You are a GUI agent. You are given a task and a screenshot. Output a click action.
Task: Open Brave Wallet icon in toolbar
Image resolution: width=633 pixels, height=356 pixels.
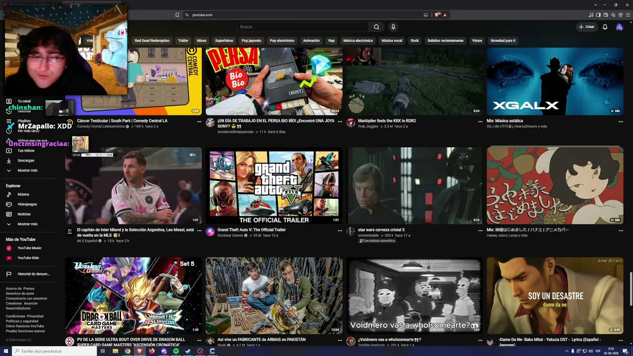[606, 15]
